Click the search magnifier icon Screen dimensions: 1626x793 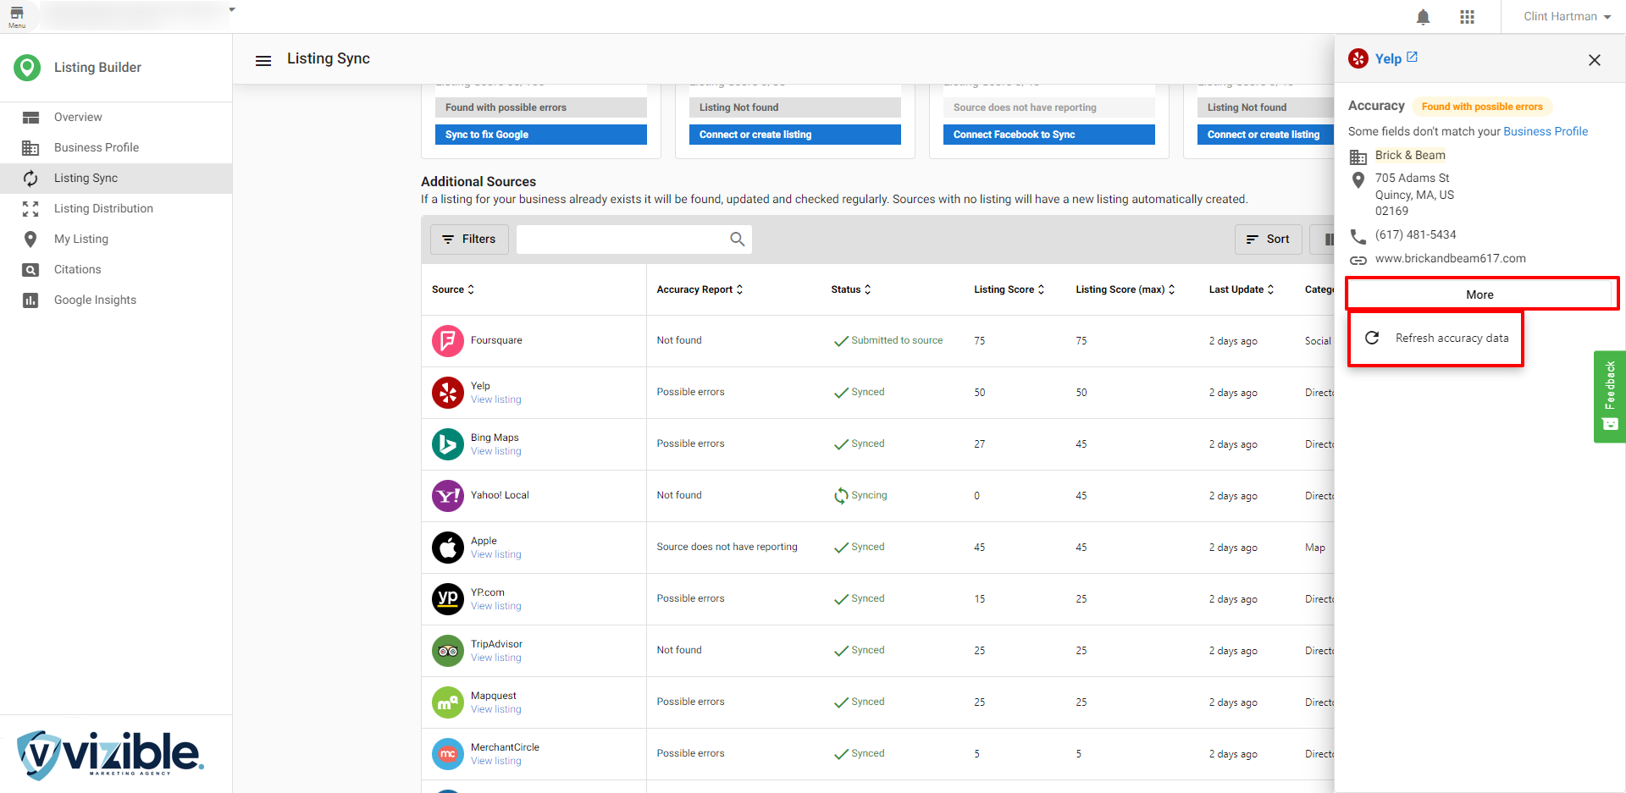click(737, 240)
